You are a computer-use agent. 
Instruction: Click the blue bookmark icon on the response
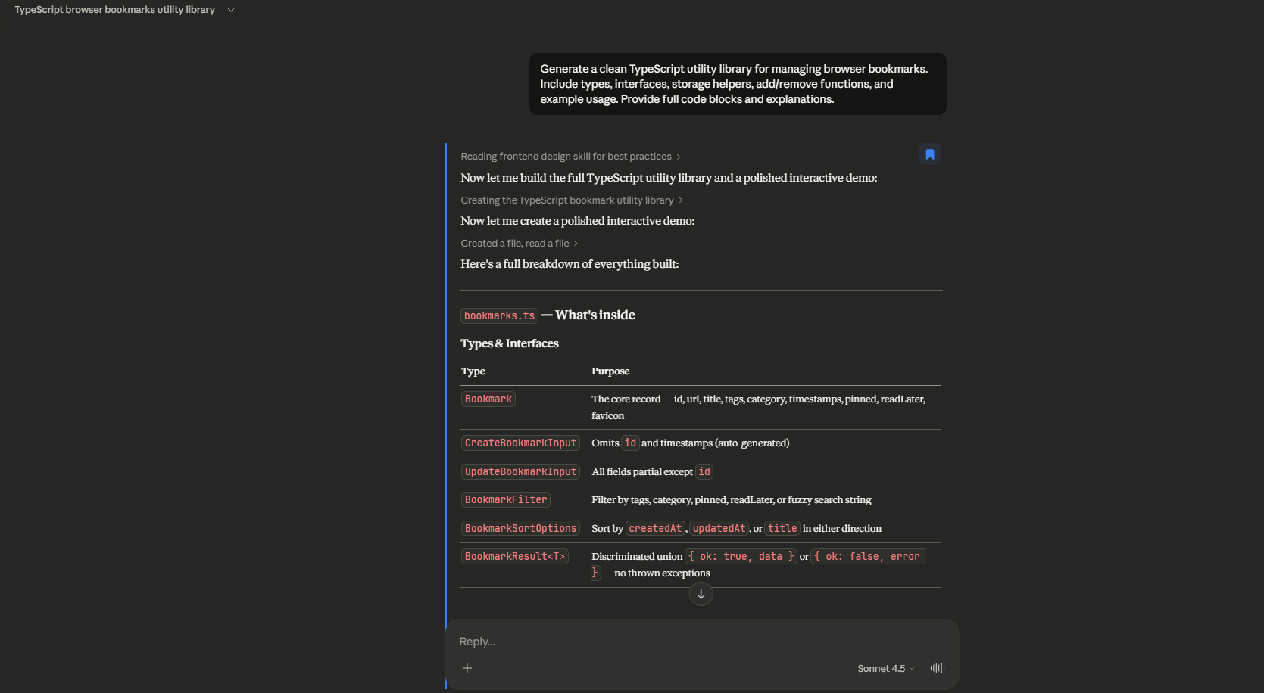[929, 154]
